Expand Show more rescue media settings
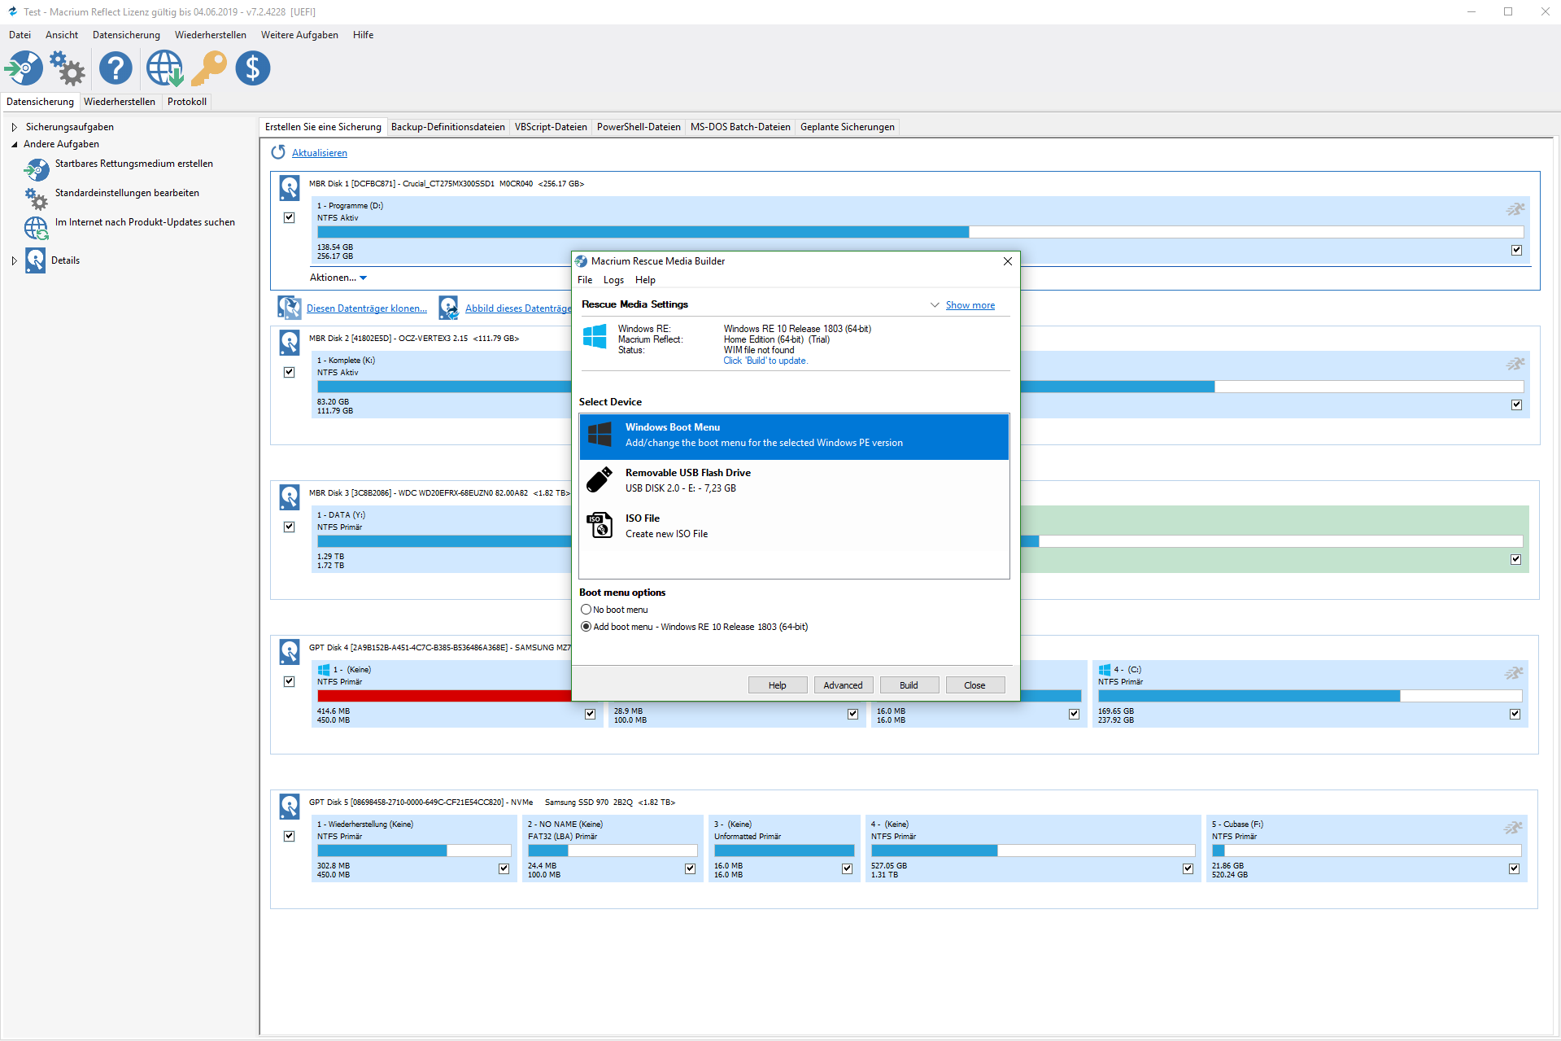1561x1041 pixels. tap(970, 305)
